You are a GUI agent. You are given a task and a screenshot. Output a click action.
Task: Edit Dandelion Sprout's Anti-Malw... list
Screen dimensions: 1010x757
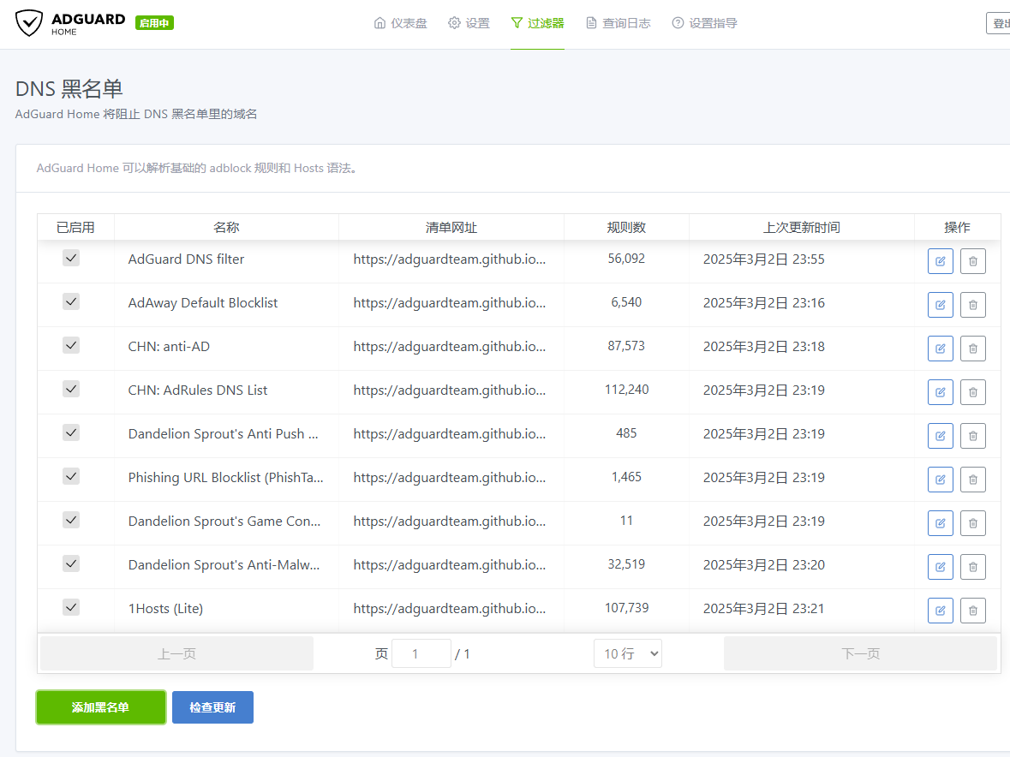tap(940, 567)
